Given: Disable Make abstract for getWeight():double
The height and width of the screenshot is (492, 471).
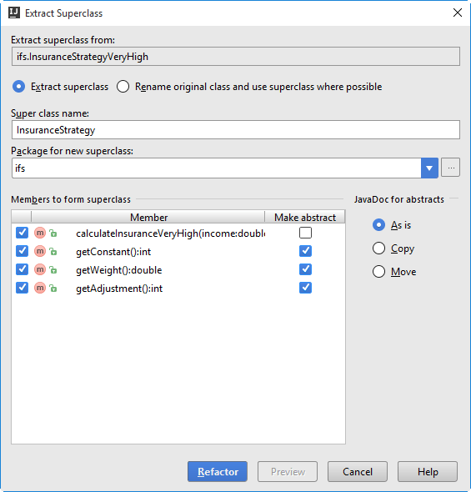Looking at the screenshot, I should coord(305,269).
